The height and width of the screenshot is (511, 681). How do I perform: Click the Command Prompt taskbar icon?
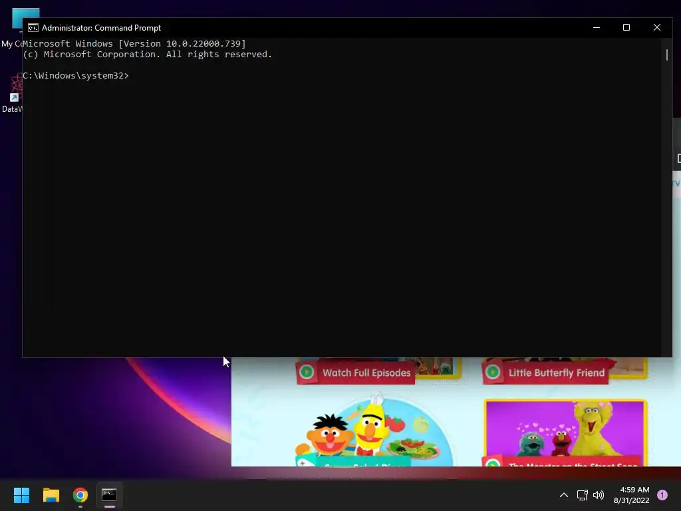point(110,495)
